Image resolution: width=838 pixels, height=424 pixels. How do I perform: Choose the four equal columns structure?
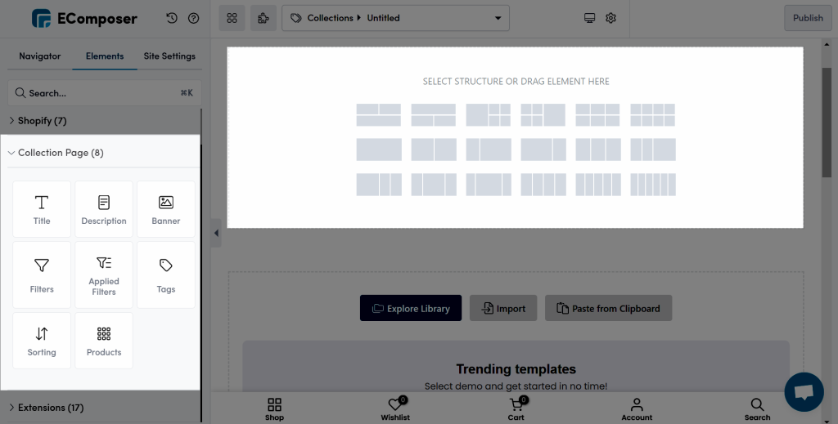click(543, 185)
